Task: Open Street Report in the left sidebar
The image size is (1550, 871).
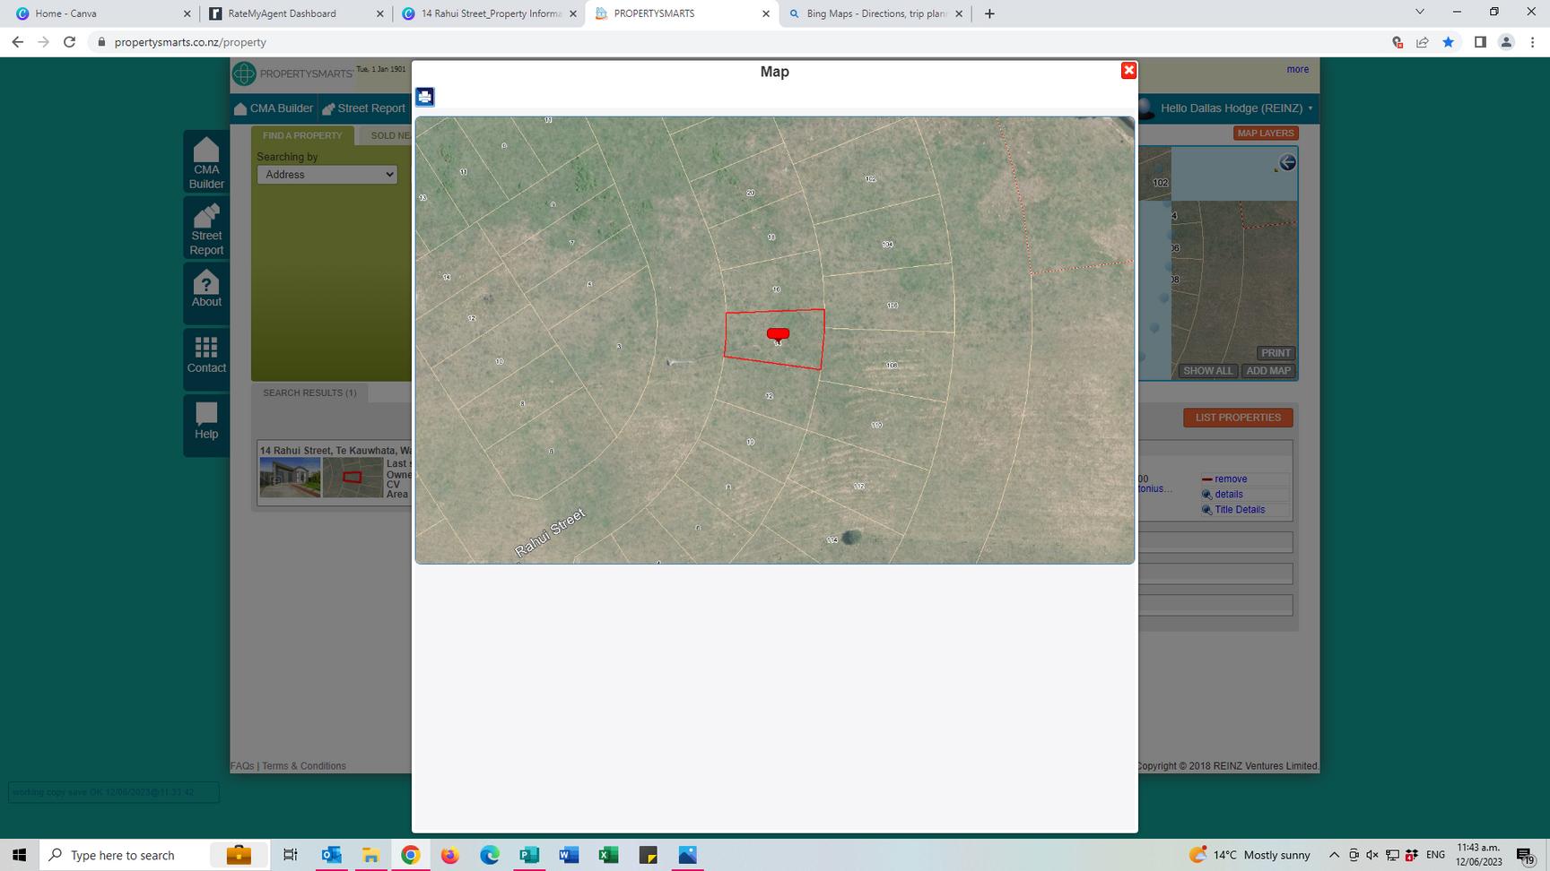Action: pyautogui.click(x=206, y=229)
